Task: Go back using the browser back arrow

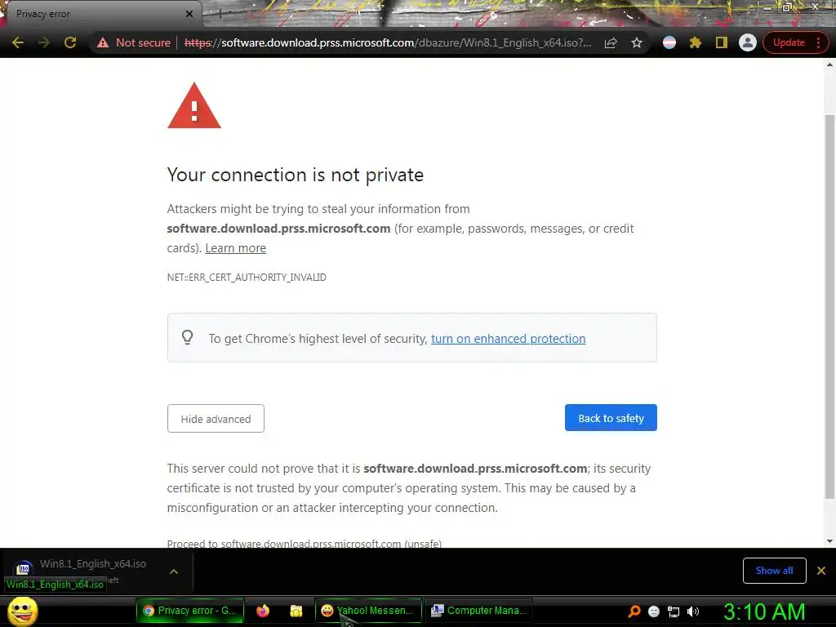Action: click(x=18, y=42)
